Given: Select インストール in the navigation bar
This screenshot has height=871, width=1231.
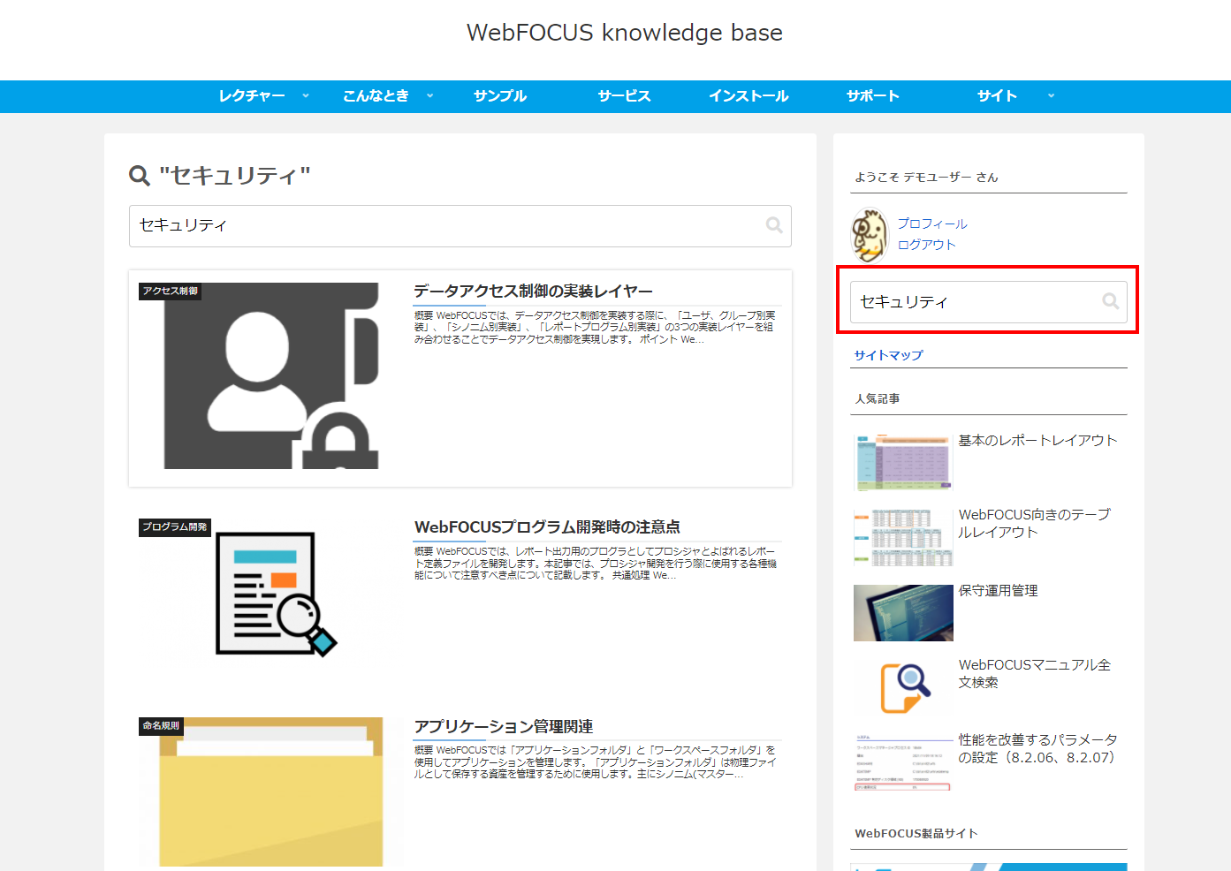Looking at the screenshot, I should tap(748, 95).
